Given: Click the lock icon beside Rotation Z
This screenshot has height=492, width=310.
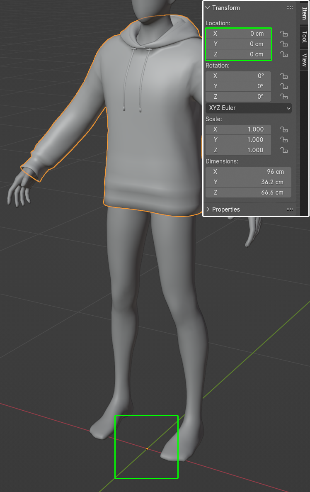Looking at the screenshot, I should [284, 97].
